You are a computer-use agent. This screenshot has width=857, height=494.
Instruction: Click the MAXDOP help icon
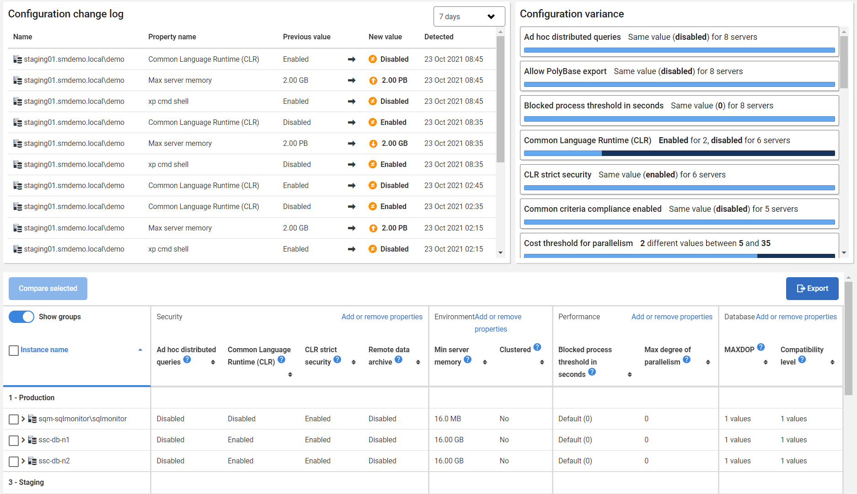pos(761,348)
